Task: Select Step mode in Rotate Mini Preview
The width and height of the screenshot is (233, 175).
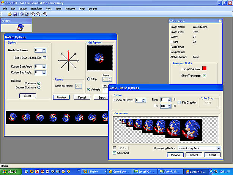Action: pos(89,79)
